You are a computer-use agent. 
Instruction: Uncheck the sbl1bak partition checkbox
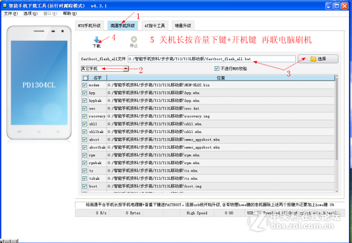(x=84, y=132)
